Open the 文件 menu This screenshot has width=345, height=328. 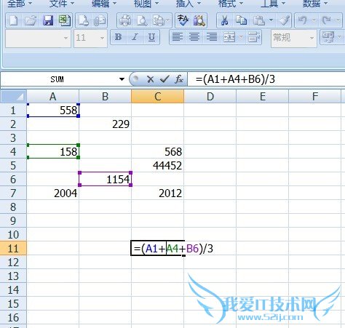(62, 4)
